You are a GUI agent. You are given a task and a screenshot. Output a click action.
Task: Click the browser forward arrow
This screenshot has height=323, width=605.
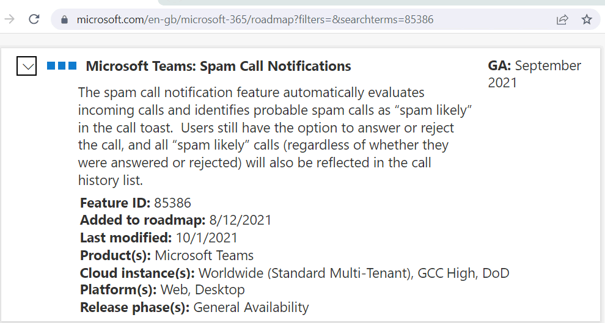tap(9, 19)
